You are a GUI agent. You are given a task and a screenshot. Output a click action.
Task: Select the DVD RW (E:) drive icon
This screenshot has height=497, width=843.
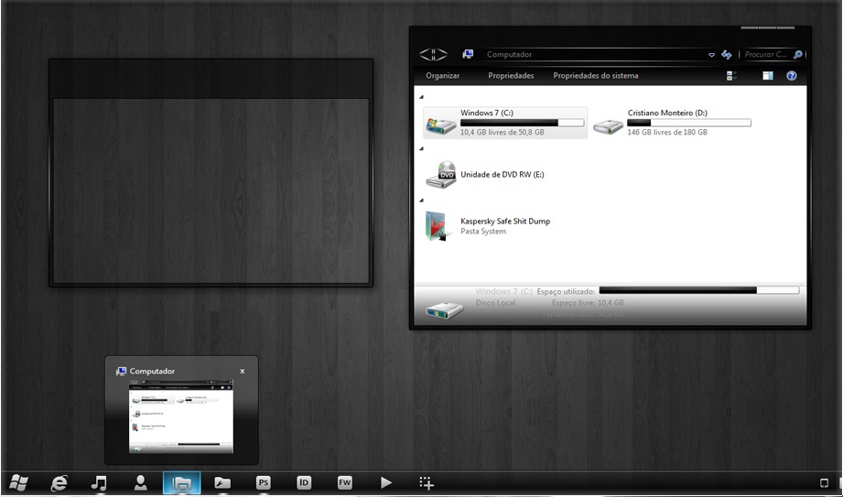(441, 174)
